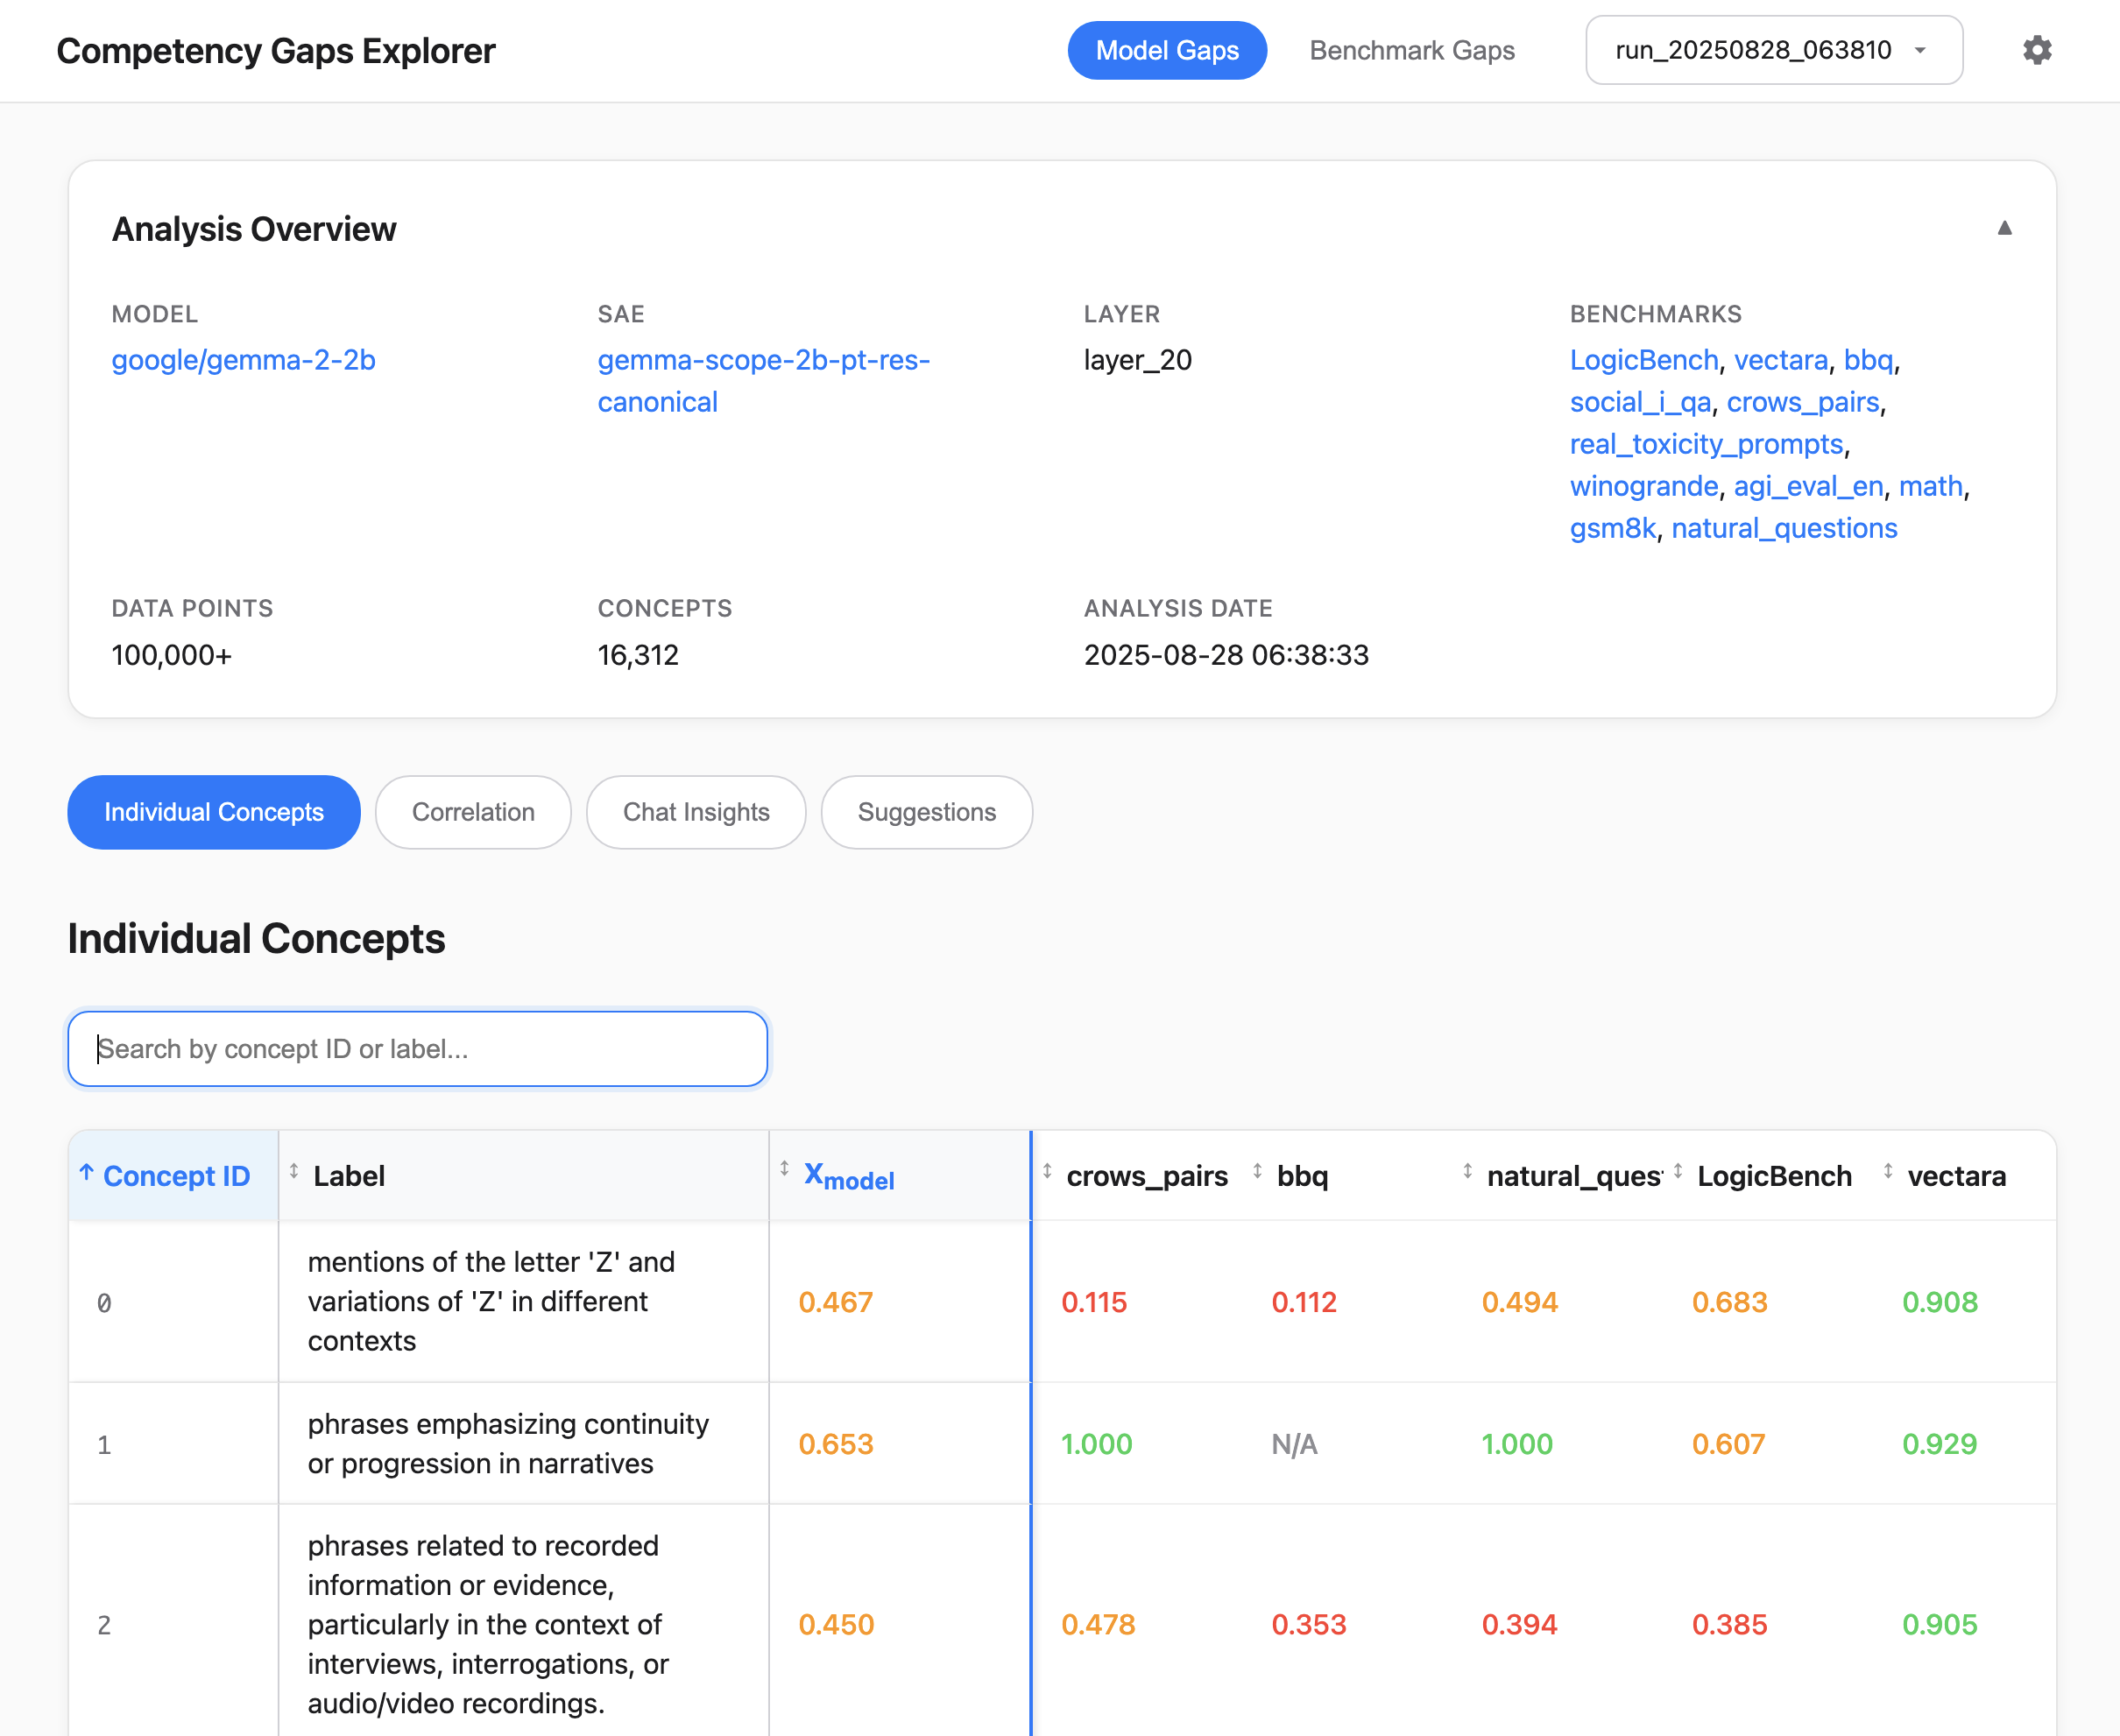This screenshot has height=1736, width=2120.
Task: Open the google/gemma-2-2b model link
Action: pyautogui.click(x=243, y=360)
